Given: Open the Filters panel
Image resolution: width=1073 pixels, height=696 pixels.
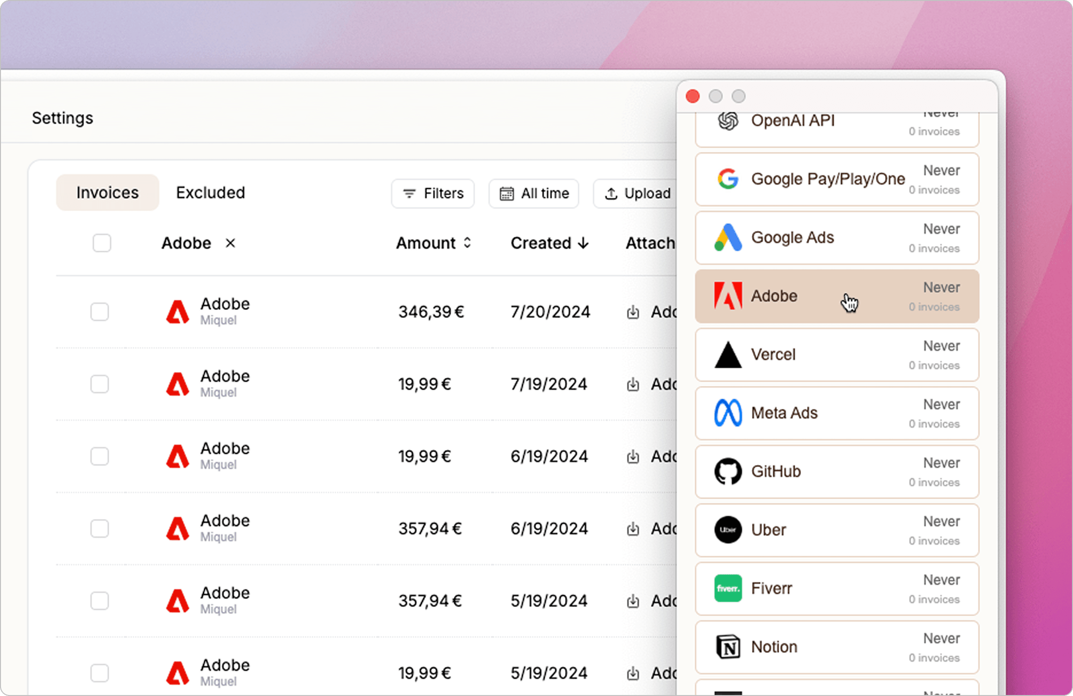Looking at the screenshot, I should coord(433,193).
